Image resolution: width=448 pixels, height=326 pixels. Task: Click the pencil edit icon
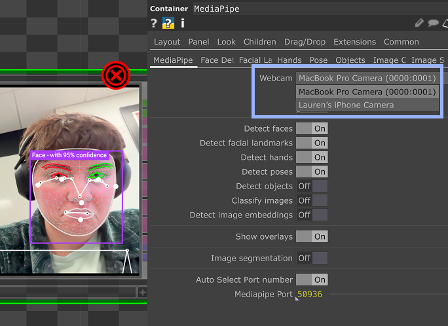tap(419, 23)
